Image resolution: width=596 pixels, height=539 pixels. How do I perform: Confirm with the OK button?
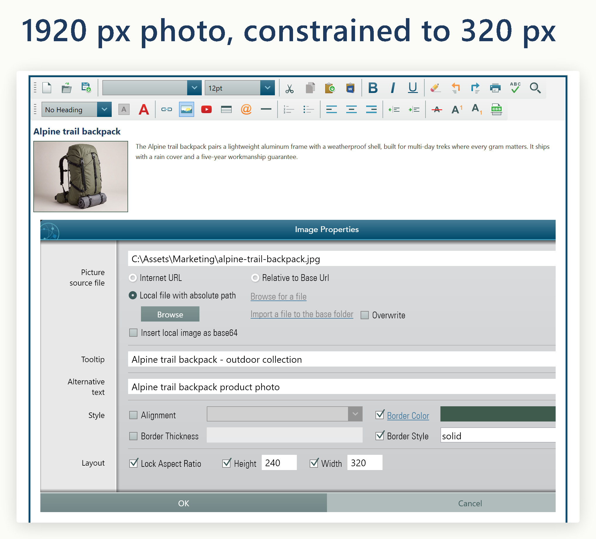(x=184, y=503)
